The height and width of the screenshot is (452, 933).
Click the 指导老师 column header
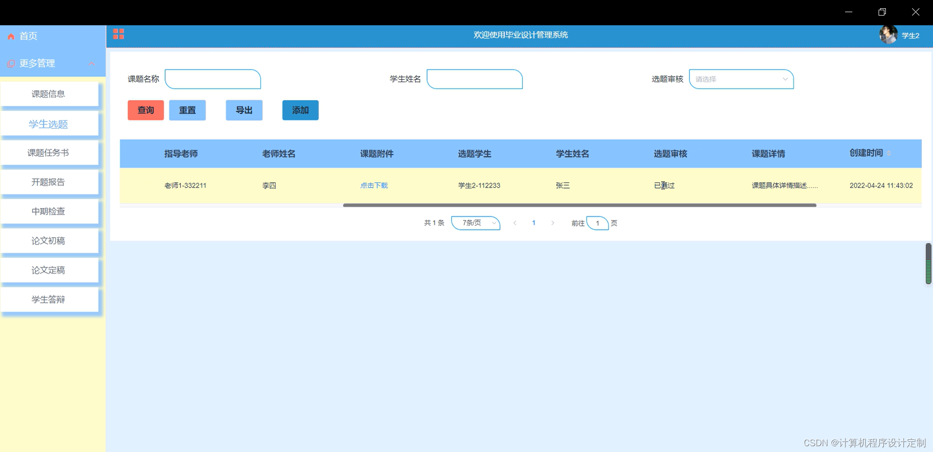pos(181,154)
